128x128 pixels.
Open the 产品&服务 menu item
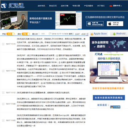pyautogui.click(x=89, y=6)
